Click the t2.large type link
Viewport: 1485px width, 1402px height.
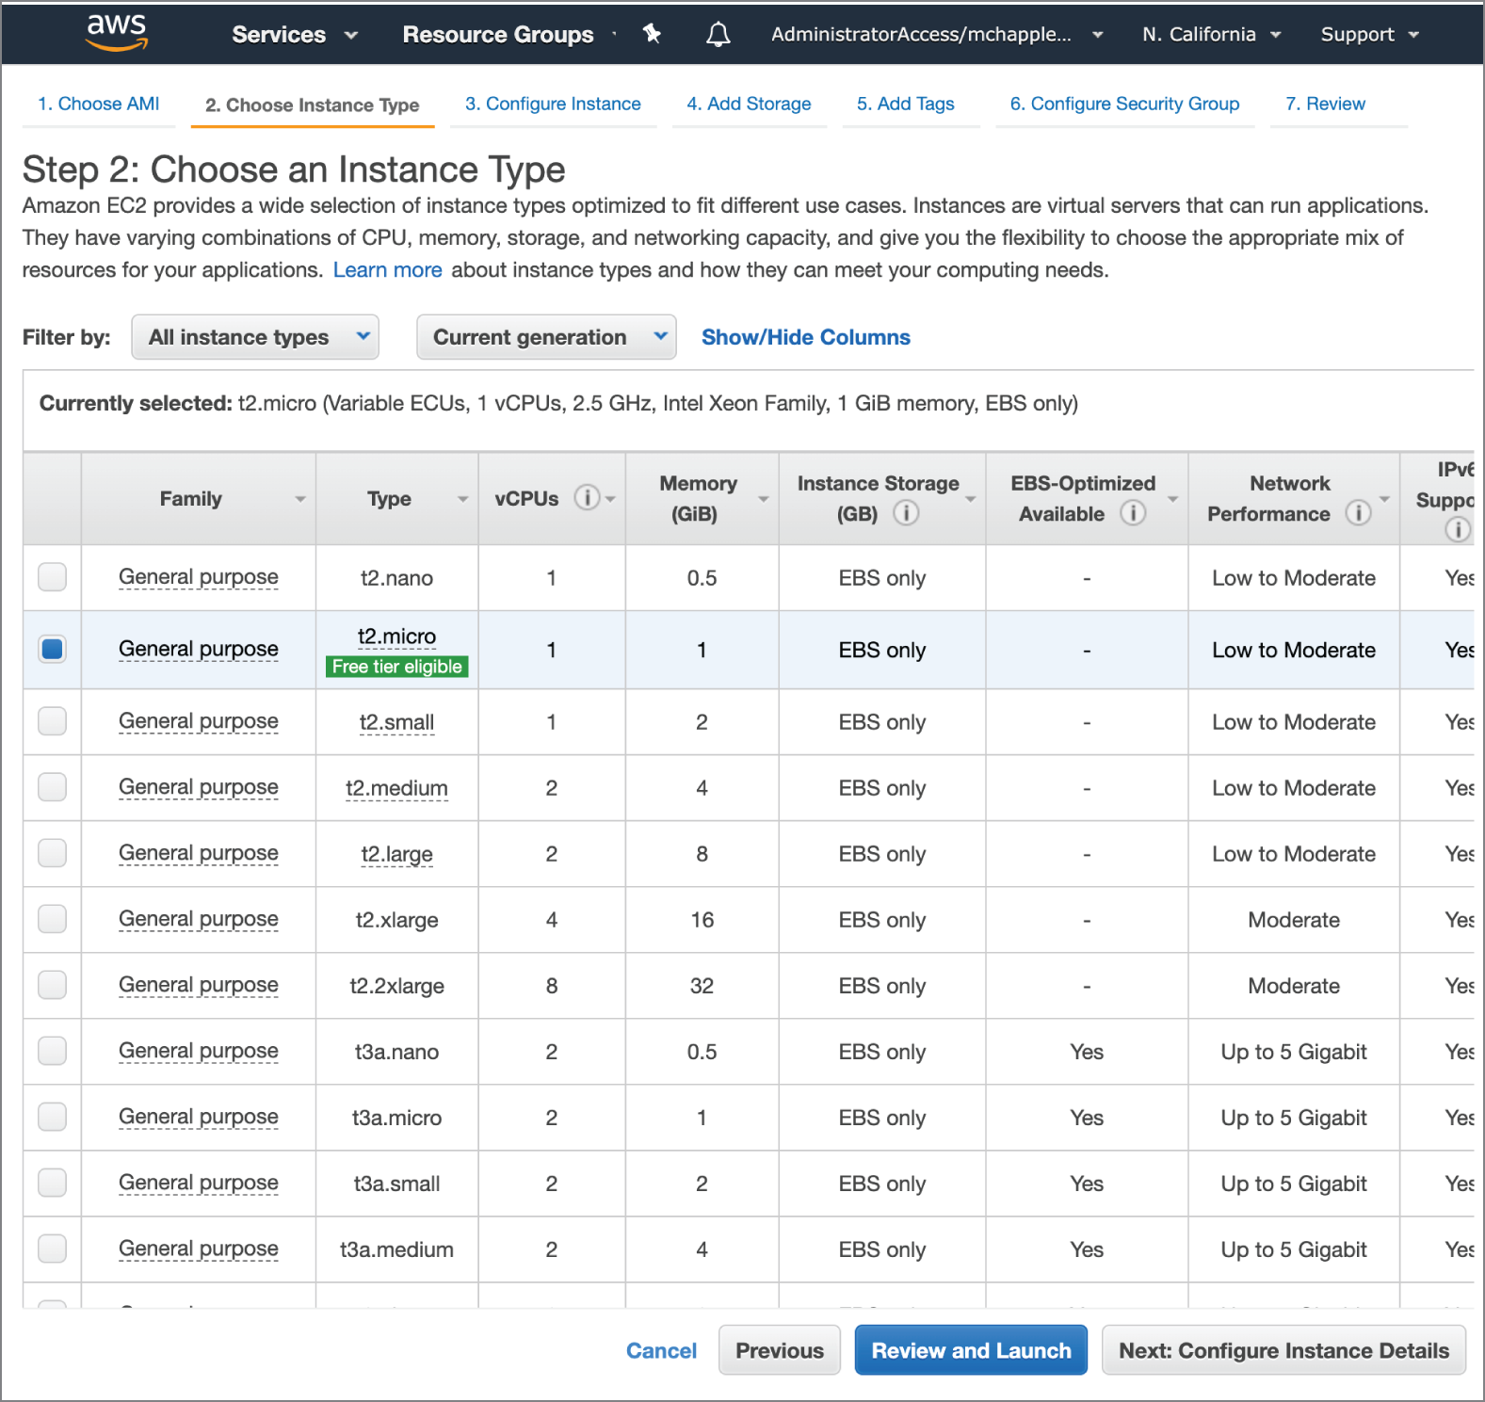click(x=396, y=854)
